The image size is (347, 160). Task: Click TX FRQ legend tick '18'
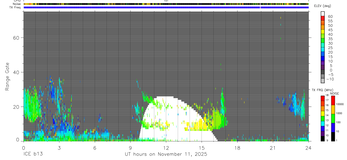pyautogui.click(x=327, y=95)
